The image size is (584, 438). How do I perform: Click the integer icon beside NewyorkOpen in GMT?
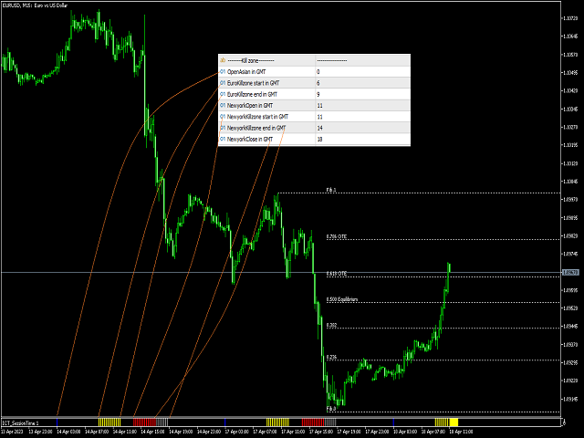223,106
